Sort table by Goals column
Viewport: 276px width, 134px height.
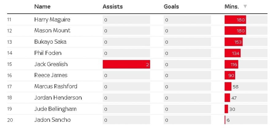pos(171,6)
